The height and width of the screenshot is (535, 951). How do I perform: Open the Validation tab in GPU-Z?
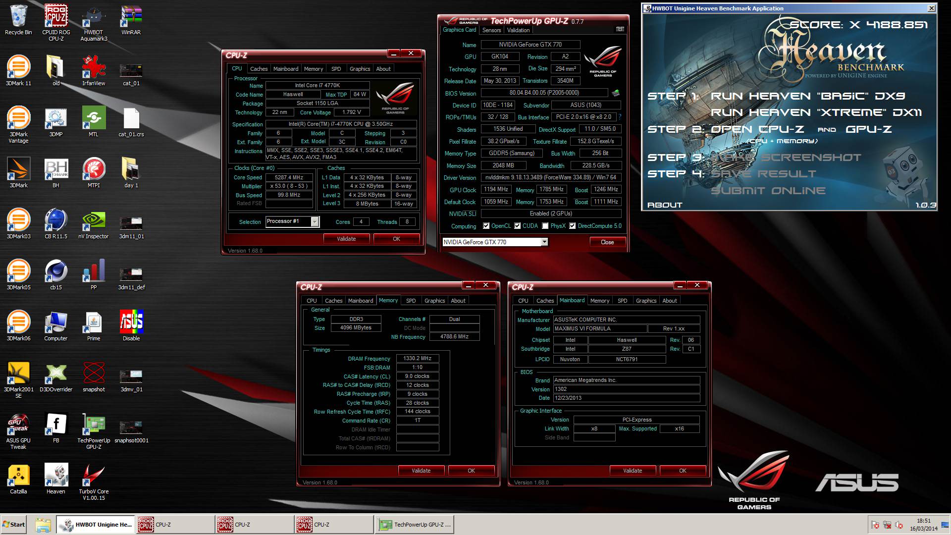(518, 30)
